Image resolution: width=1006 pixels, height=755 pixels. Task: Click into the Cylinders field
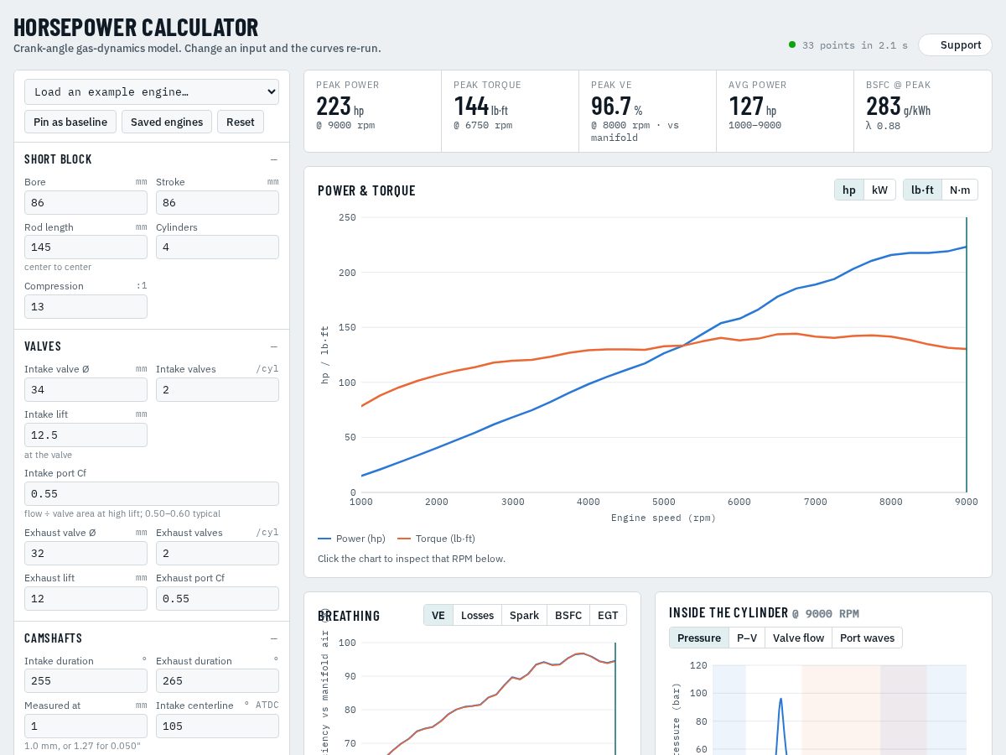[x=217, y=247]
